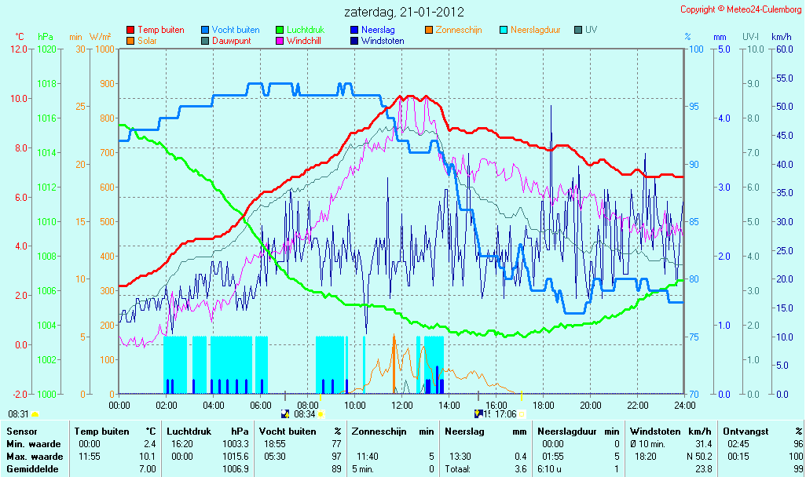The image size is (806, 477).
Task: Click the orange Solar legend square
Action: 130,41
